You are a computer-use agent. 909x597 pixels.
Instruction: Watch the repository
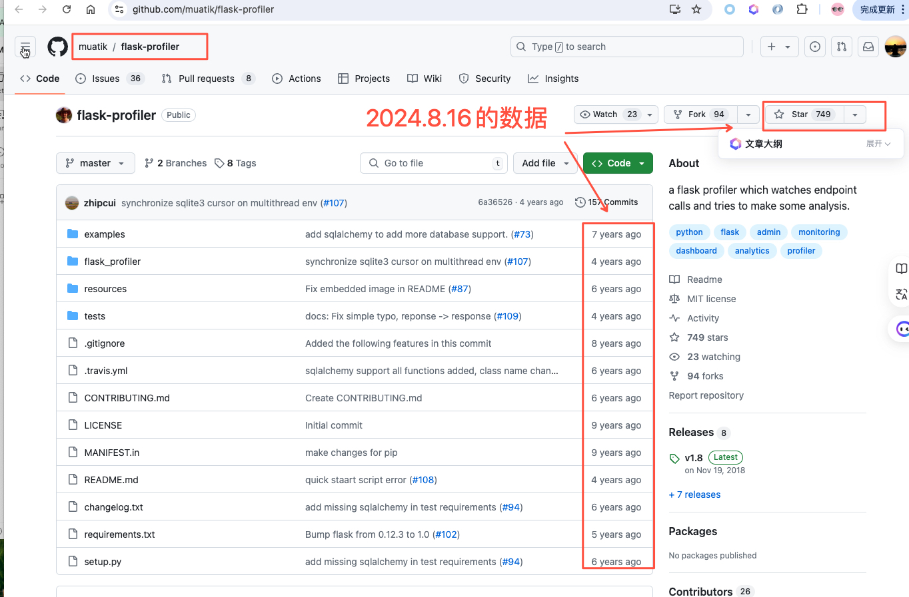click(x=606, y=114)
